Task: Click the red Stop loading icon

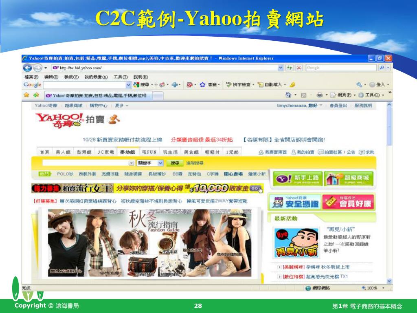Action: [x=299, y=68]
